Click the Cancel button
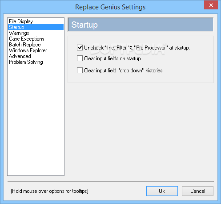This screenshot has height=204, width=221. 198,191
